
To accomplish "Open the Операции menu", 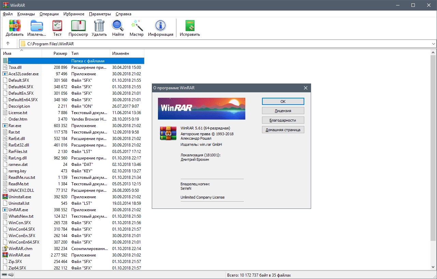I will tap(49, 14).
